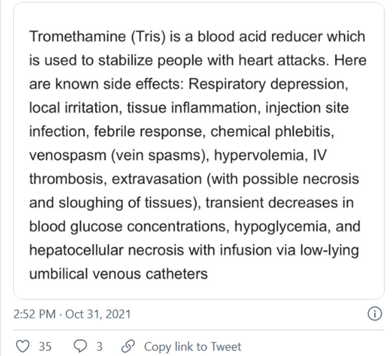
Task: Click 'hepatocellular necrosis' in the tweet text
Action: pos(107,250)
